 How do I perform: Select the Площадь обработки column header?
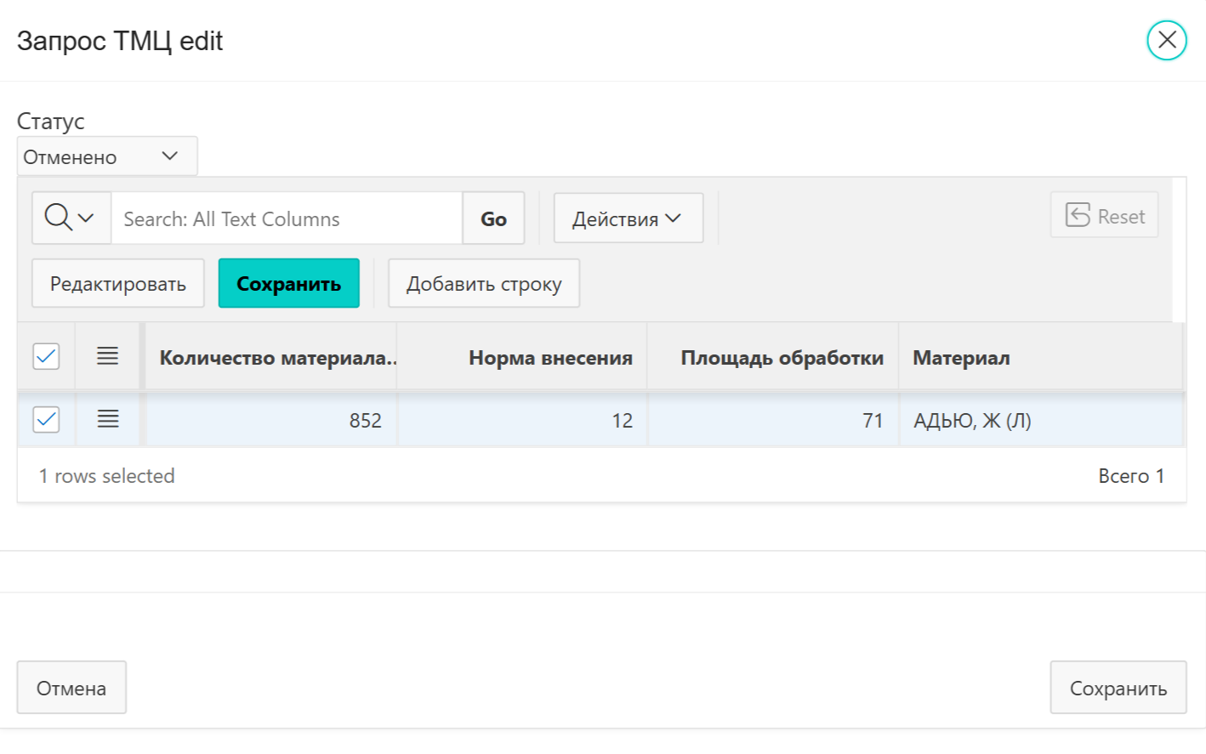(781, 358)
